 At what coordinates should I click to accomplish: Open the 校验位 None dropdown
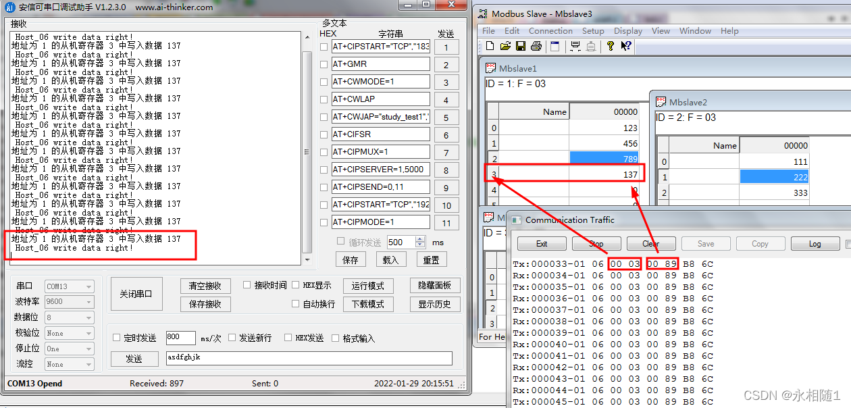point(69,333)
